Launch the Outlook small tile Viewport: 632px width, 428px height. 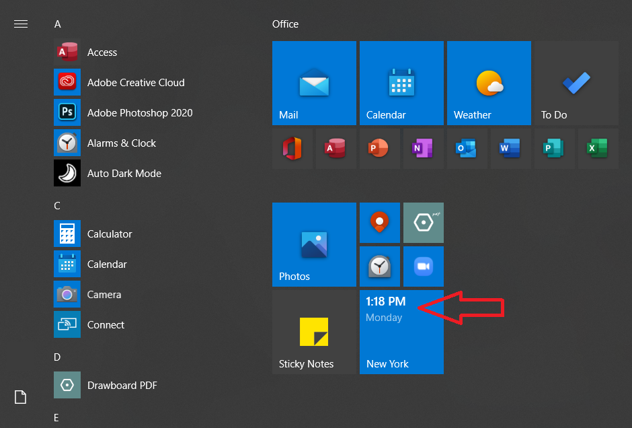(x=467, y=149)
